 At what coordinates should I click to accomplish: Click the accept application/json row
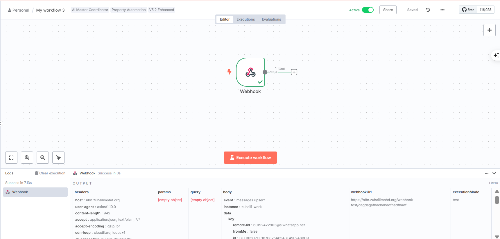(x=107, y=220)
